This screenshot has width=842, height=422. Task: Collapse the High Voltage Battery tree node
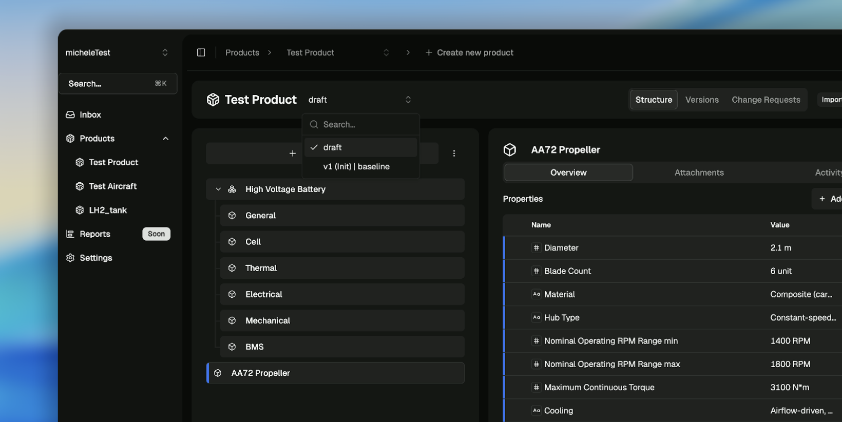click(x=218, y=189)
